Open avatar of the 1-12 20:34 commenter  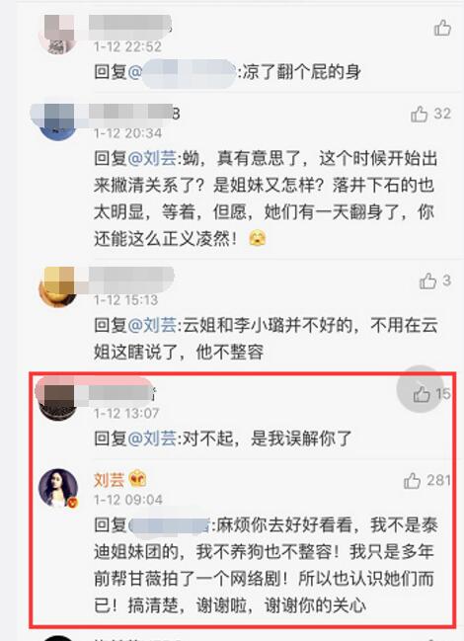click(58, 121)
